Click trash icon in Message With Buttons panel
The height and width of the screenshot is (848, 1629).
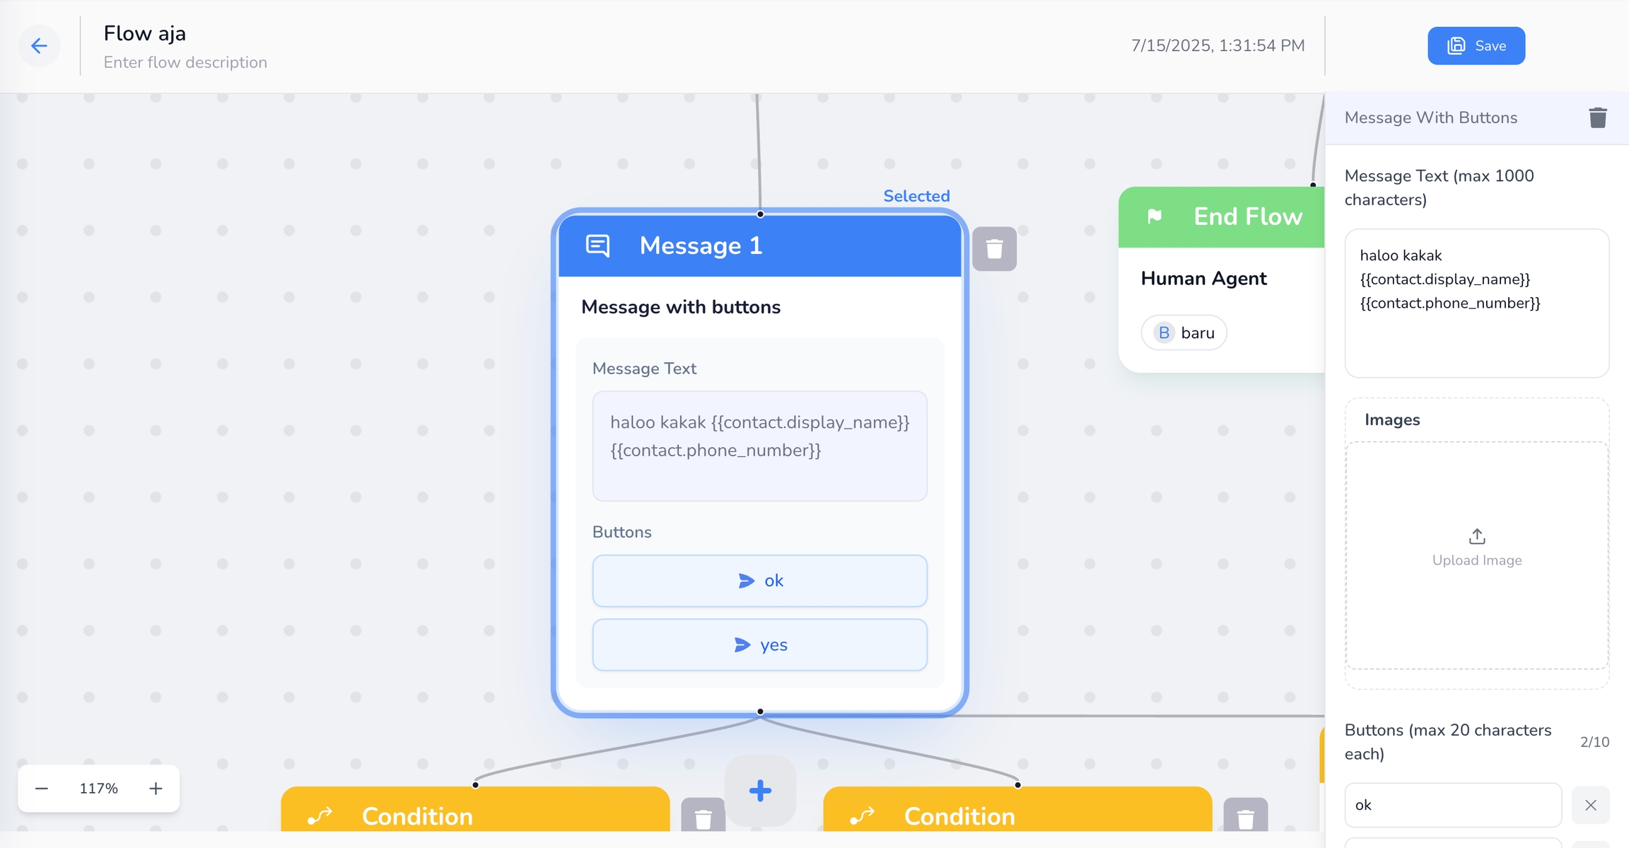pyautogui.click(x=1597, y=117)
